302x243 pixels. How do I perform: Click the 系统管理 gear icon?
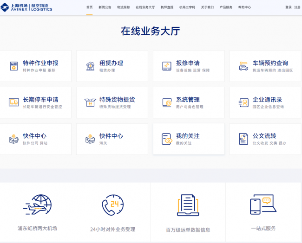(167, 102)
